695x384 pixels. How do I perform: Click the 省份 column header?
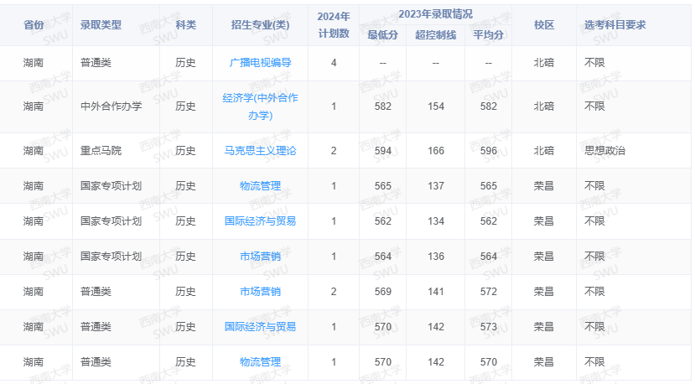click(34, 25)
